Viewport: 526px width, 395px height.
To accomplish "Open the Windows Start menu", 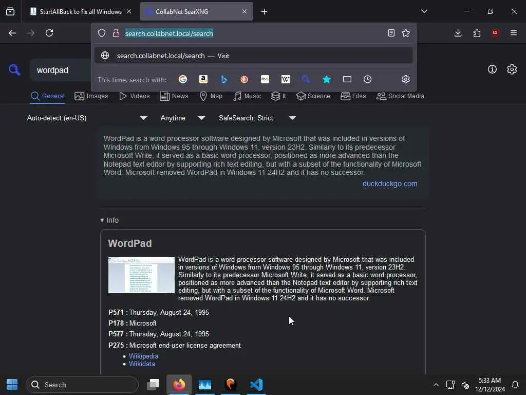I will pyautogui.click(x=12, y=385).
